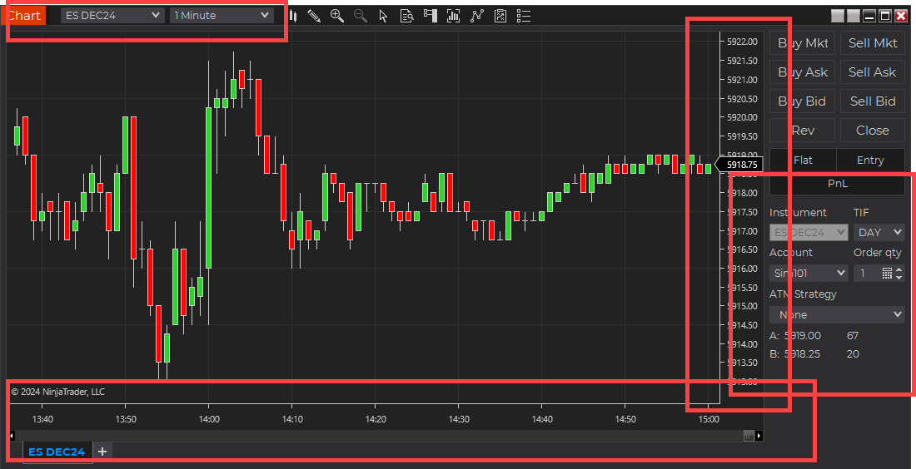Click the Sell Bid button
The height and width of the screenshot is (469, 916).
point(872,101)
